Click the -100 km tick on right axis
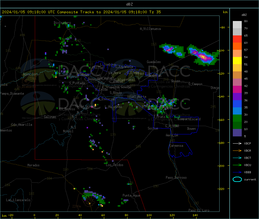The height and width of the screenshot is (219, 259). 221,50
